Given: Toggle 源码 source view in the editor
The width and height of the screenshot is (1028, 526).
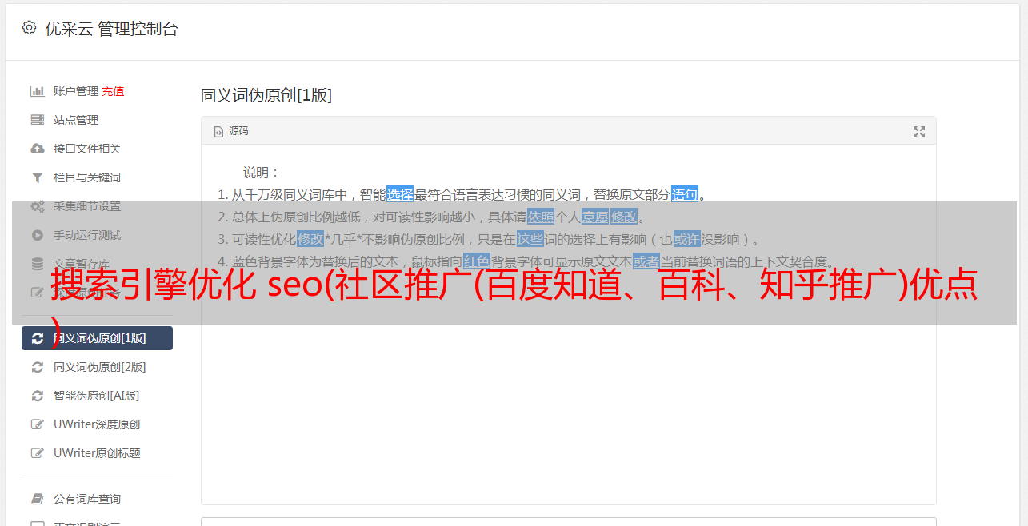Looking at the screenshot, I should click(231, 131).
